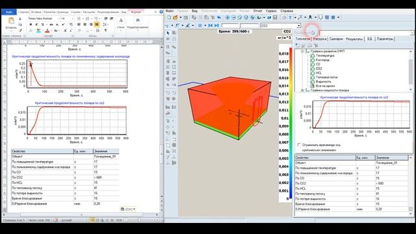Switch to Word Вставка ribbon tab

click(x=36, y=12)
